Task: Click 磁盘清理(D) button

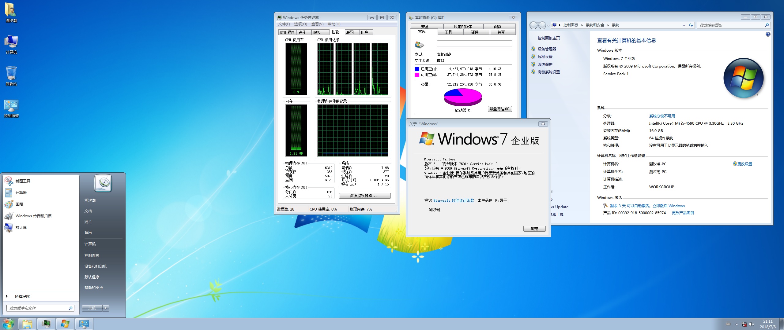Action: click(499, 109)
